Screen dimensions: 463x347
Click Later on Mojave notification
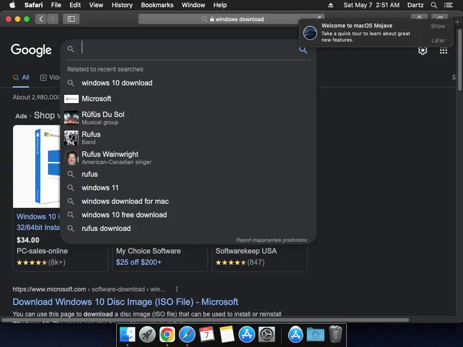pyautogui.click(x=438, y=40)
